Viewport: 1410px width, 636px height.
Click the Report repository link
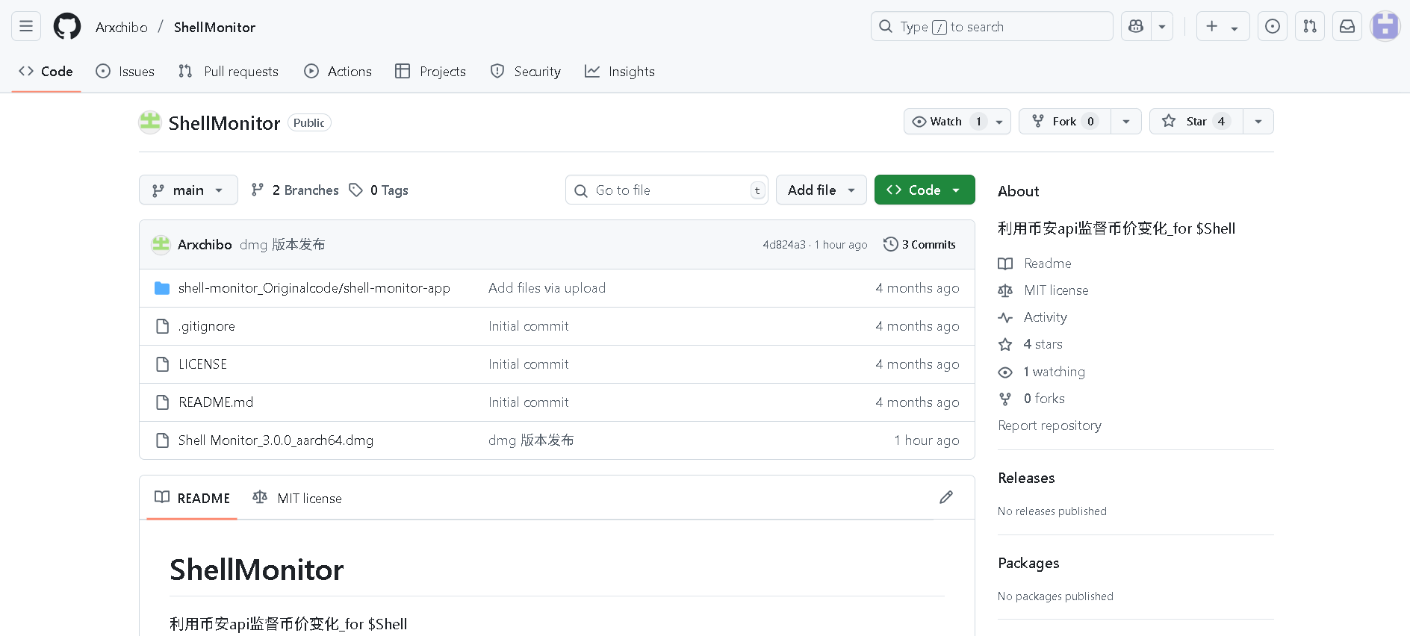(1049, 425)
